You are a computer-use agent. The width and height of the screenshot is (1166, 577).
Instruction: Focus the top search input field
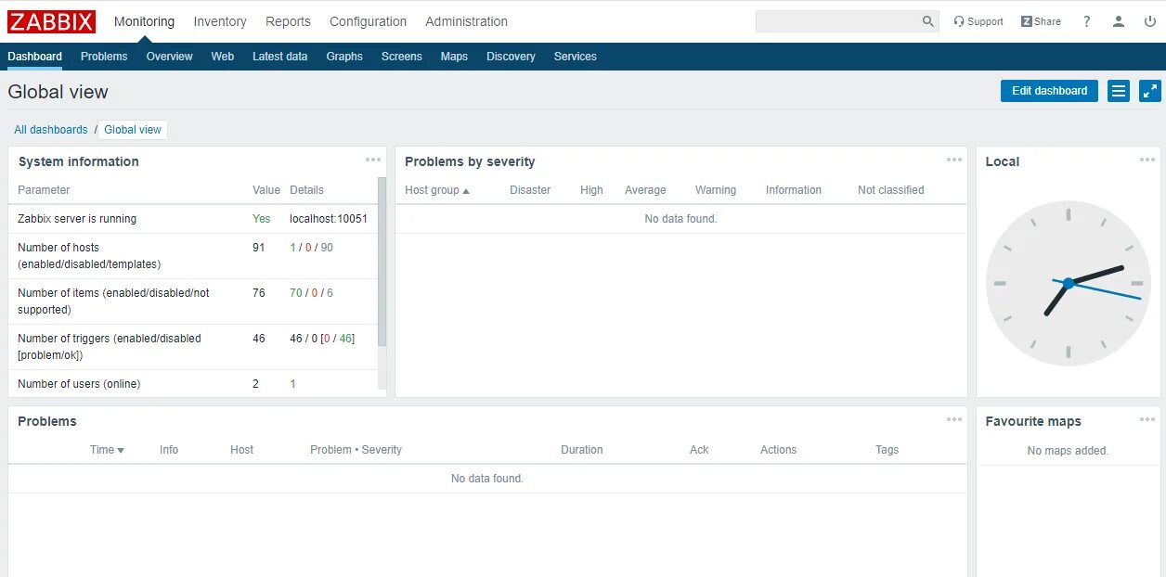point(838,21)
